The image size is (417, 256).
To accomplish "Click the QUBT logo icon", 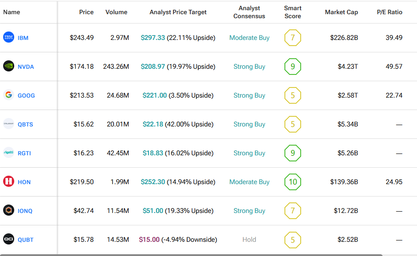I will (8, 239).
